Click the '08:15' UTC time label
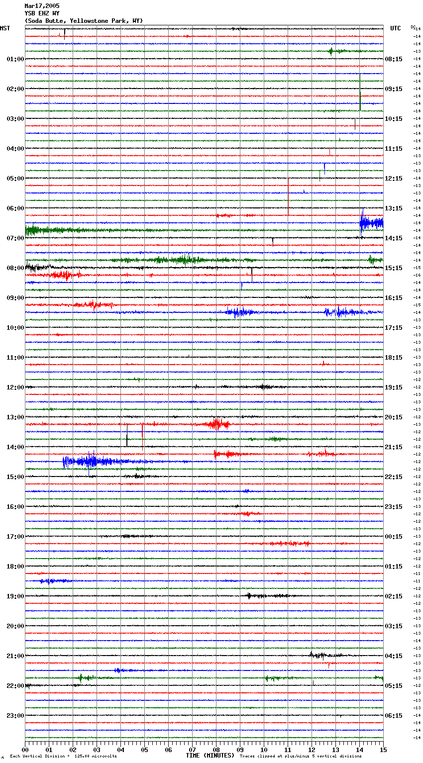Viewport: 423px width, 763px height. (x=394, y=59)
